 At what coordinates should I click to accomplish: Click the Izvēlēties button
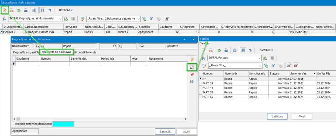click(x=277, y=116)
